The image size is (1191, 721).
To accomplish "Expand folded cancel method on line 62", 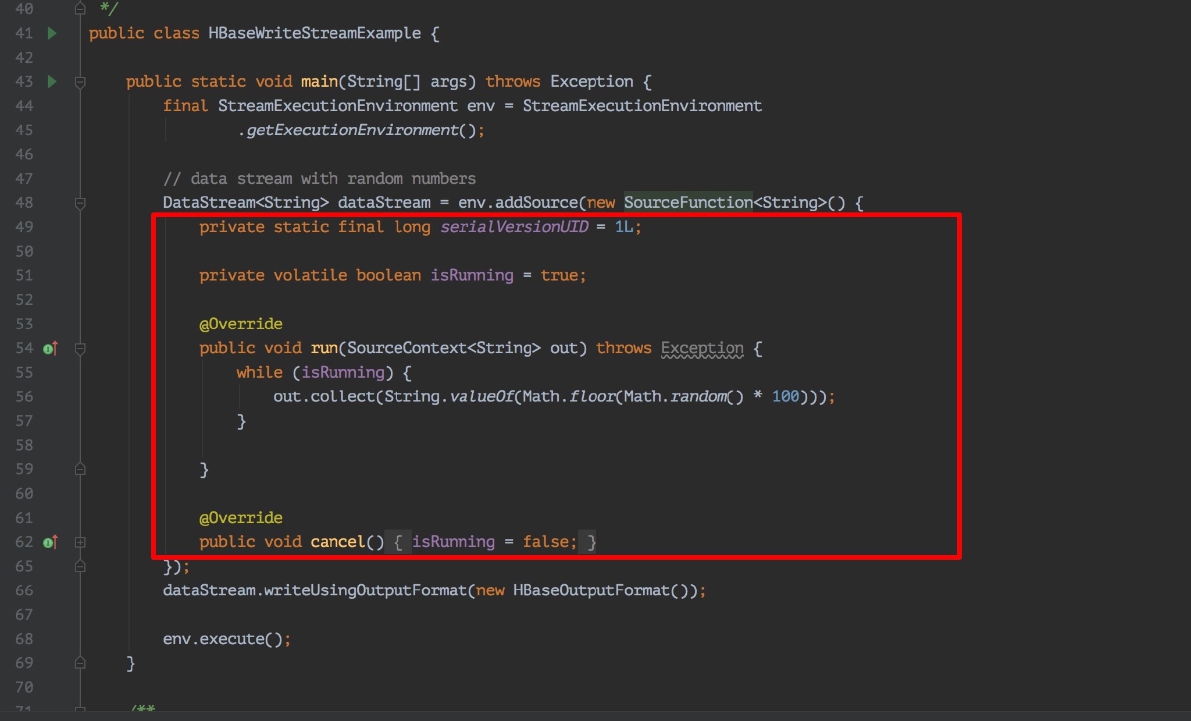I will [x=80, y=542].
